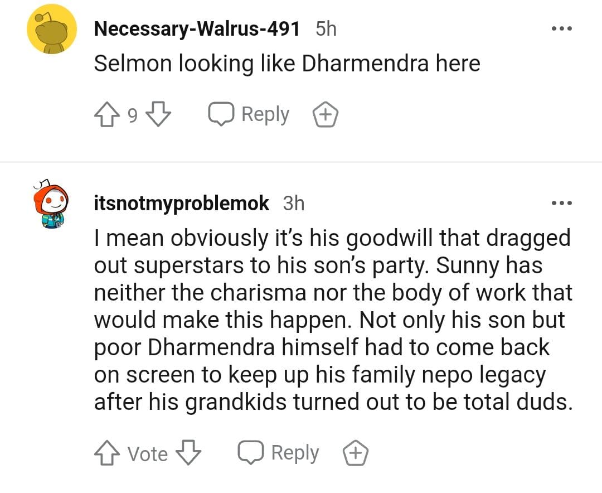Click the 5h timestamp
Screen dimensions: 602x493
pos(326,29)
